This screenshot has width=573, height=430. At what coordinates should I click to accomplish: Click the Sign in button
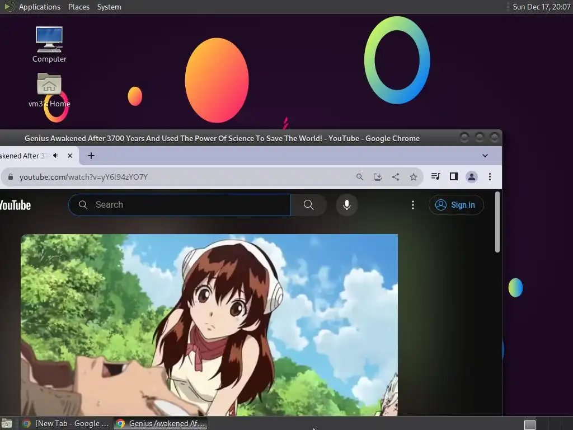[x=456, y=205]
